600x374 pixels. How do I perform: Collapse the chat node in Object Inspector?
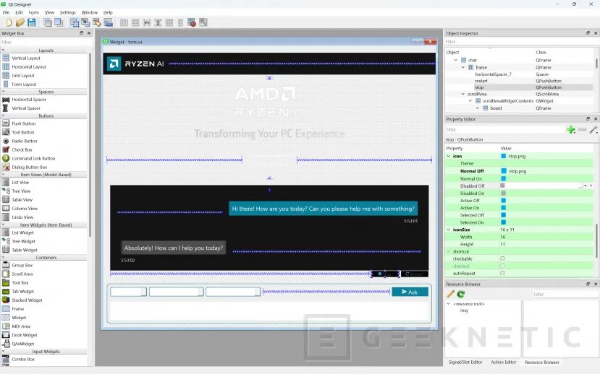point(456,61)
